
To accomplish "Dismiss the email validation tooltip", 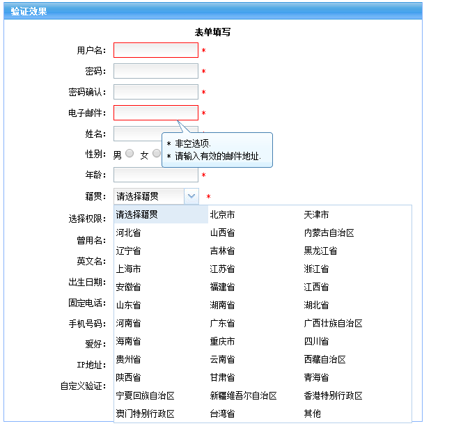I will pyautogui.click(x=217, y=150).
